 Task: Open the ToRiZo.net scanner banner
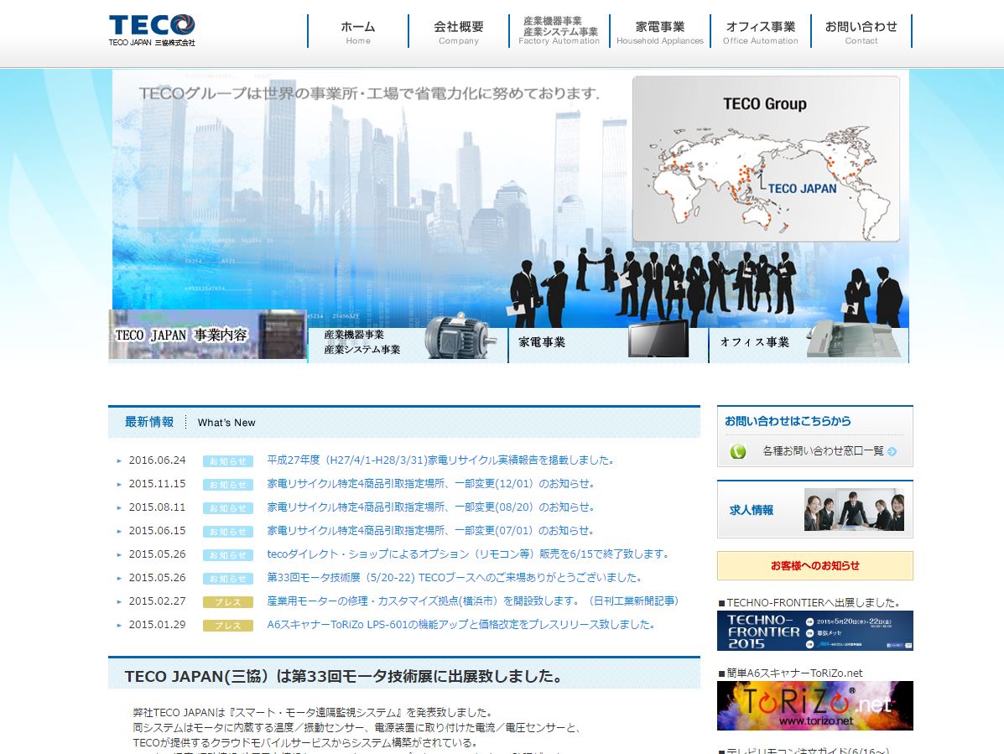[x=815, y=706]
